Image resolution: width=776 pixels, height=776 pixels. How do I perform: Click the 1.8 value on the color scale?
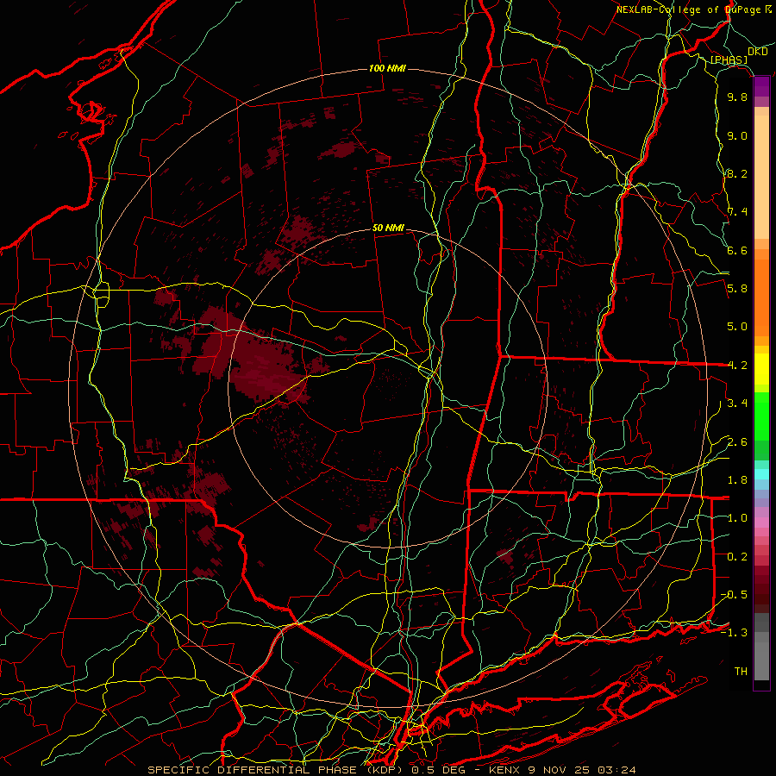click(737, 480)
